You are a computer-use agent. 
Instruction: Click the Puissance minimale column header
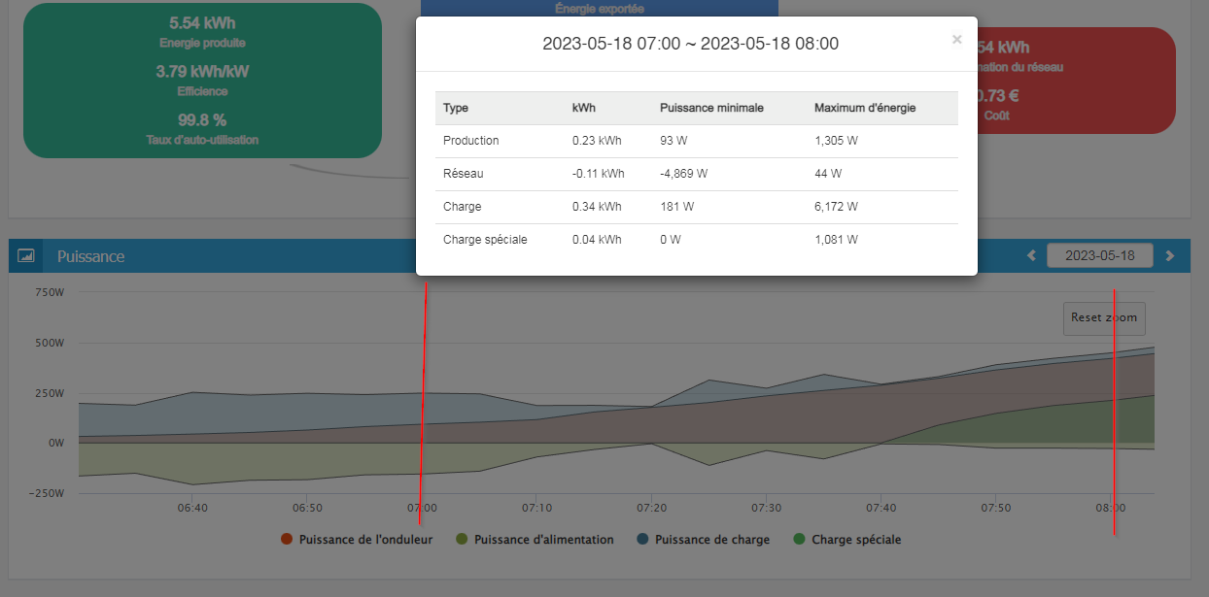[x=710, y=108]
